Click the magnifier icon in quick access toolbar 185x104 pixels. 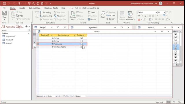coord(34,3)
